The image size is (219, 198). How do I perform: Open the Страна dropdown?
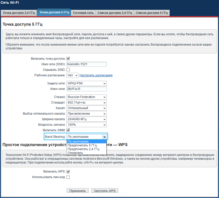[x=86, y=97]
